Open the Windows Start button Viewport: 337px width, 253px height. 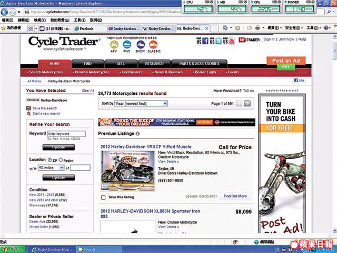(13, 249)
